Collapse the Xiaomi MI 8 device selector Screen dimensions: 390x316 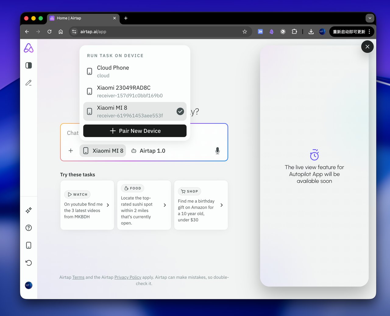tap(103, 151)
